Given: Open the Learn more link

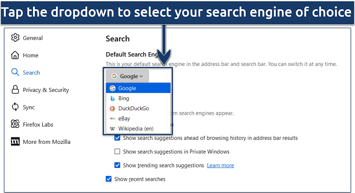Looking at the screenshot, I should click(x=220, y=165).
